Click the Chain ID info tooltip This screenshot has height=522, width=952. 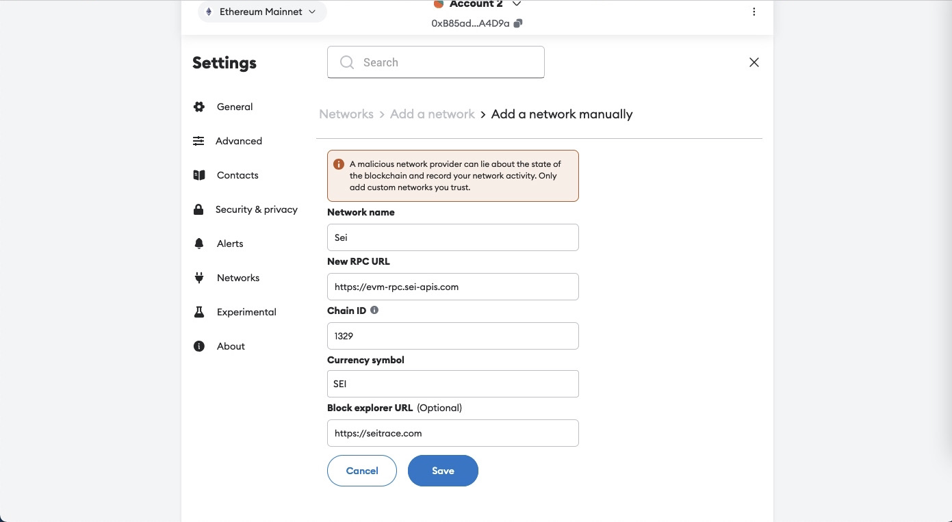374,310
